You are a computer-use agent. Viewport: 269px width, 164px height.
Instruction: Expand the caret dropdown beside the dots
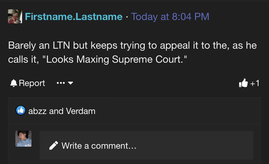click(70, 83)
